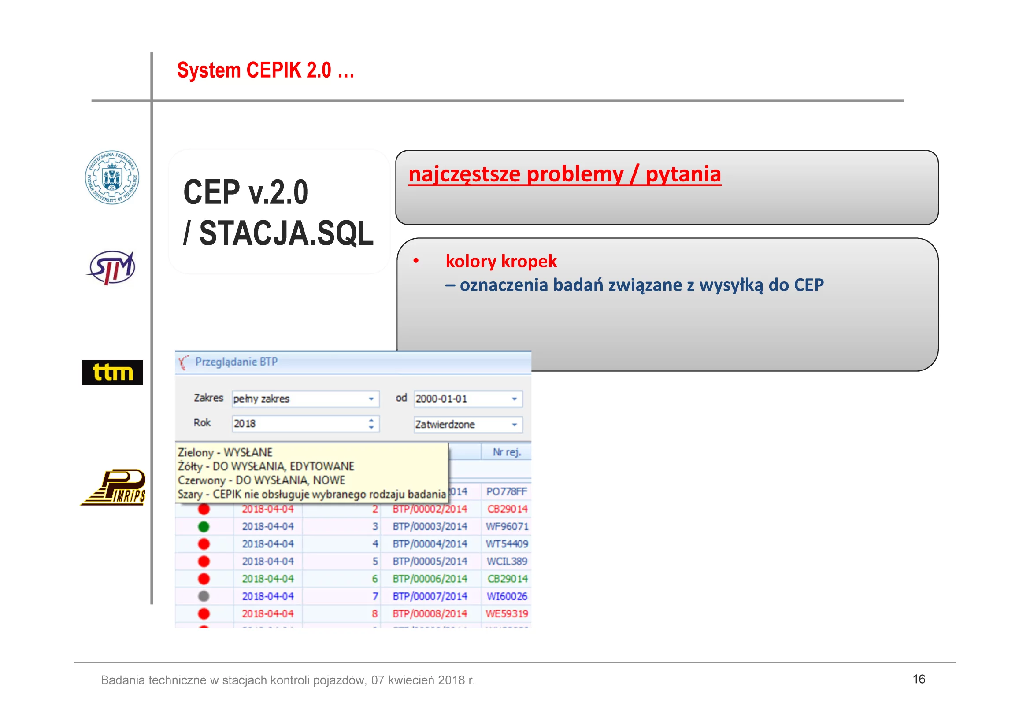The image size is (1030, 728).
Task: Click red status dot of BTP/00002/2014
Action: (x=204, y=510)
